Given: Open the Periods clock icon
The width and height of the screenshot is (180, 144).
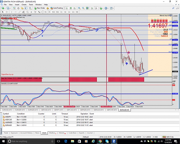Looking at the screenshot, I should pos(106,8).
